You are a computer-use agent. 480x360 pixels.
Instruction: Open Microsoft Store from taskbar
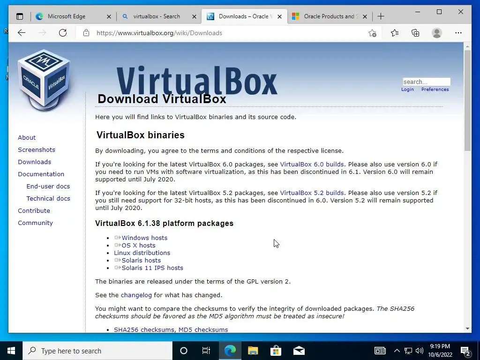pyautogui.click(x=276, y=351)
